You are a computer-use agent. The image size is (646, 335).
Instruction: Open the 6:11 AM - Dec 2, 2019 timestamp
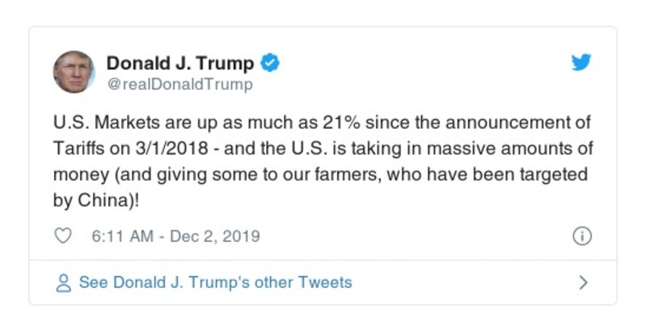(x=171, y=236)
